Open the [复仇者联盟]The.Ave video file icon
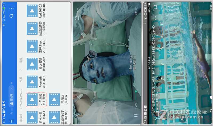Viewport: 213px width, 126px height. click(x=32, y=64)
